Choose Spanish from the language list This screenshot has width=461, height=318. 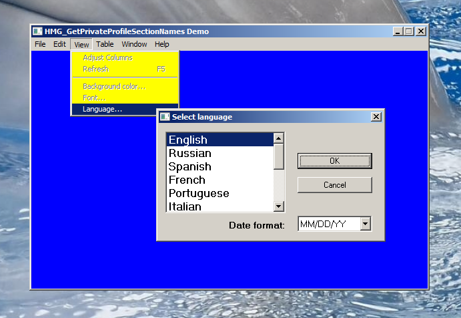[189, 167]
